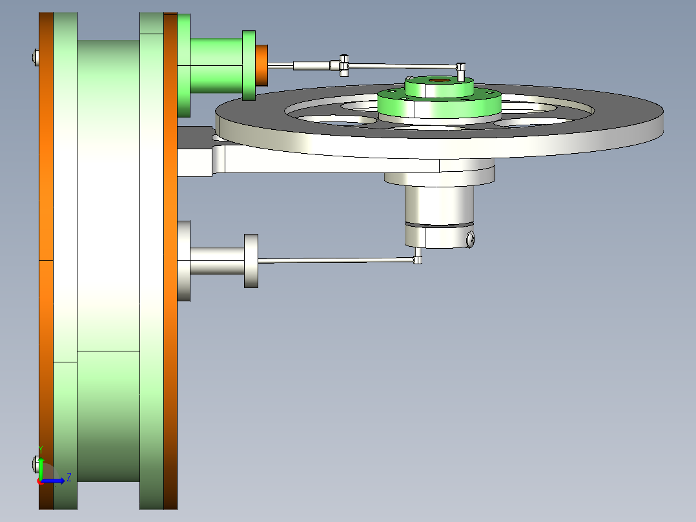Select the thin lower connecting rod
The width and height of the screenshot is (696, 522).
336,261
